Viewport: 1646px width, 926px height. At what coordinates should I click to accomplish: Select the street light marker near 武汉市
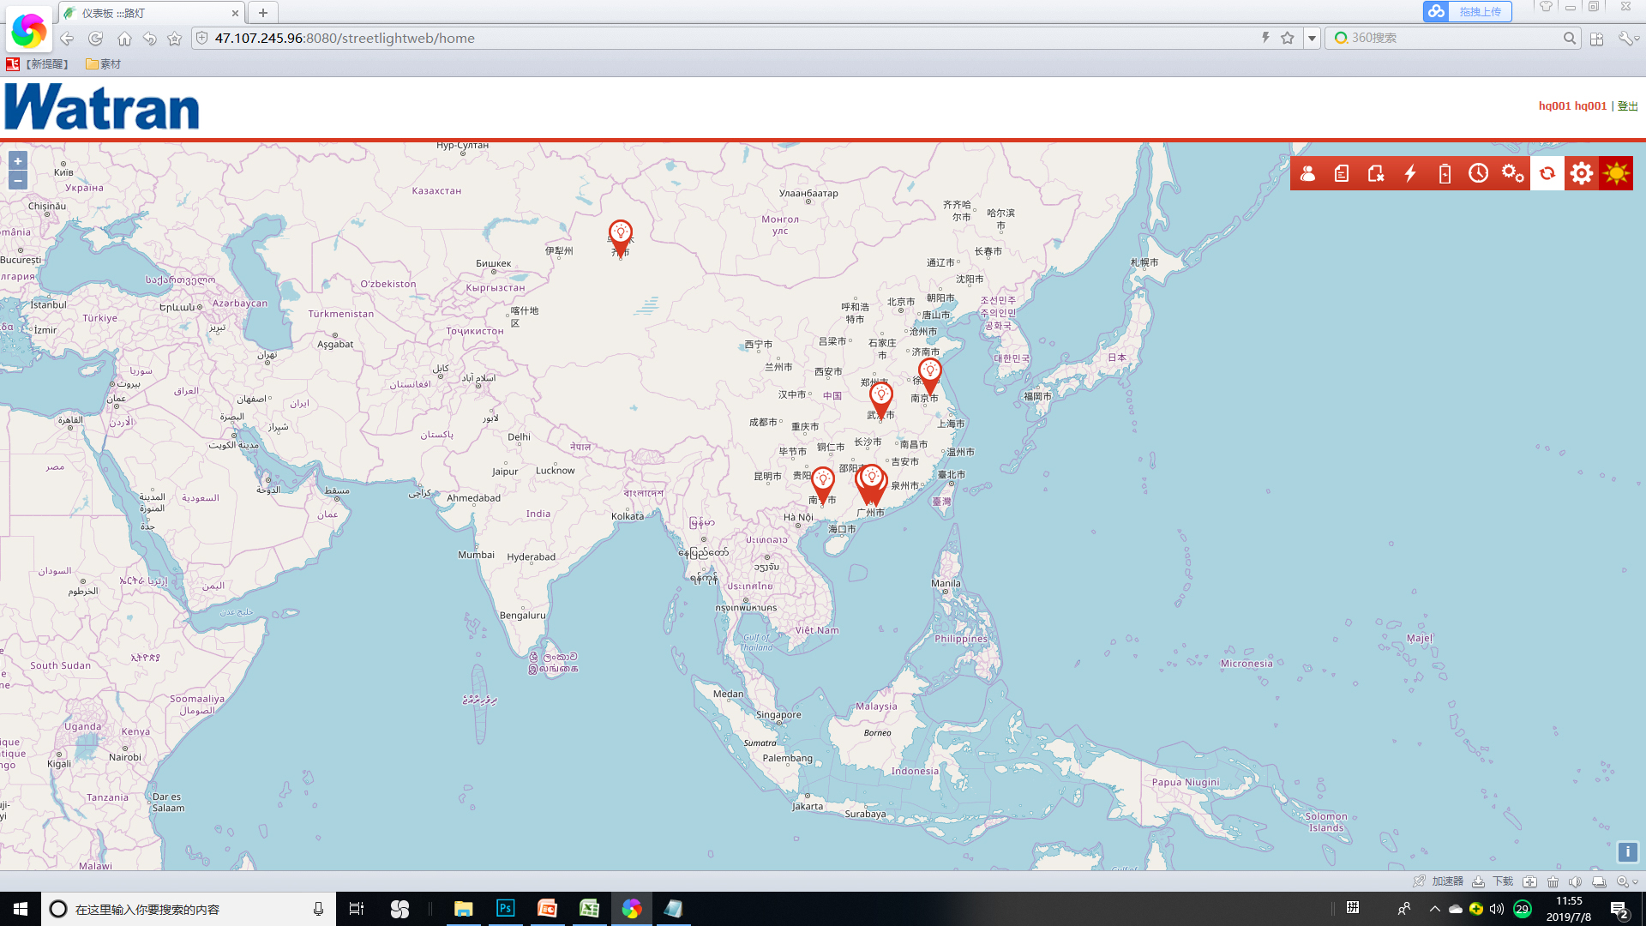tap(880, 396)
